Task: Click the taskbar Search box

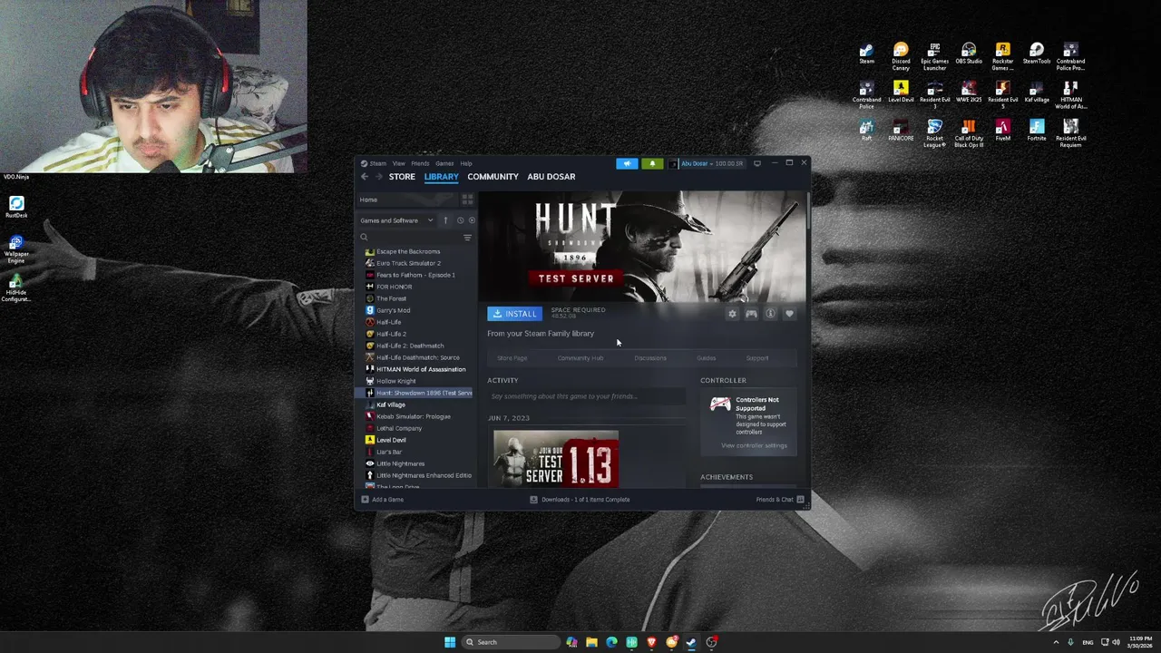Action: [x=511, y=642]
